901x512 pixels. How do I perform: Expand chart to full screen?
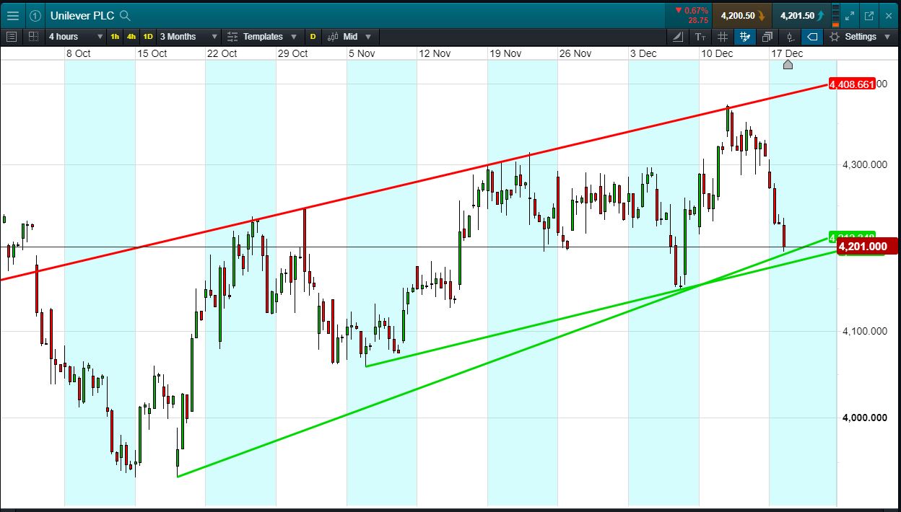[850, 15]
